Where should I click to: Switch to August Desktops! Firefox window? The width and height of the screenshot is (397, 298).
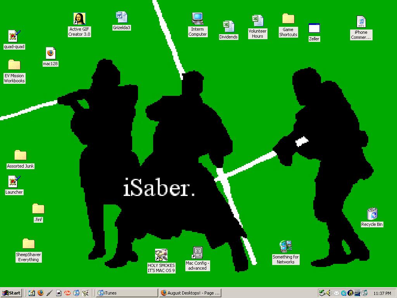[x=190, y=293]
